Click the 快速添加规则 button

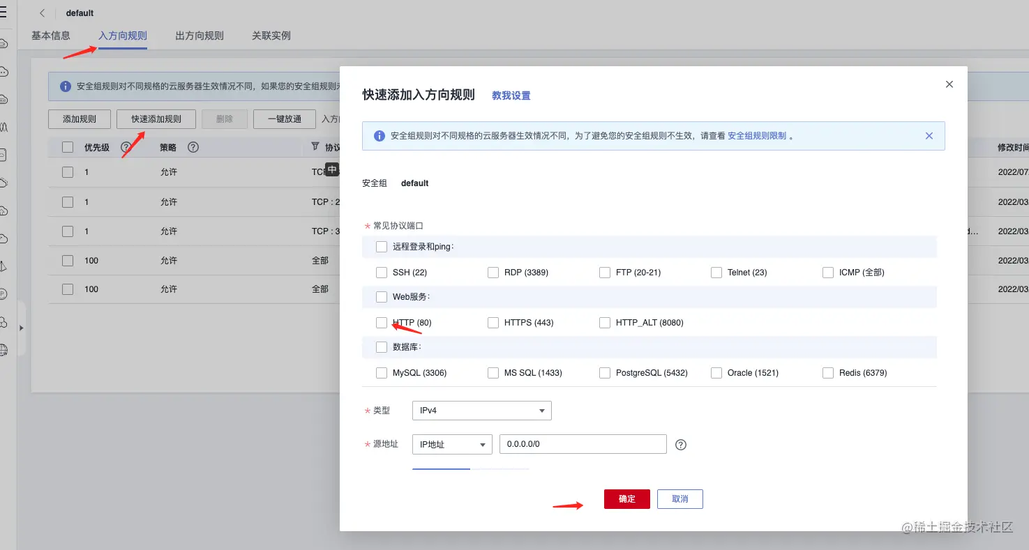point(156,119)
